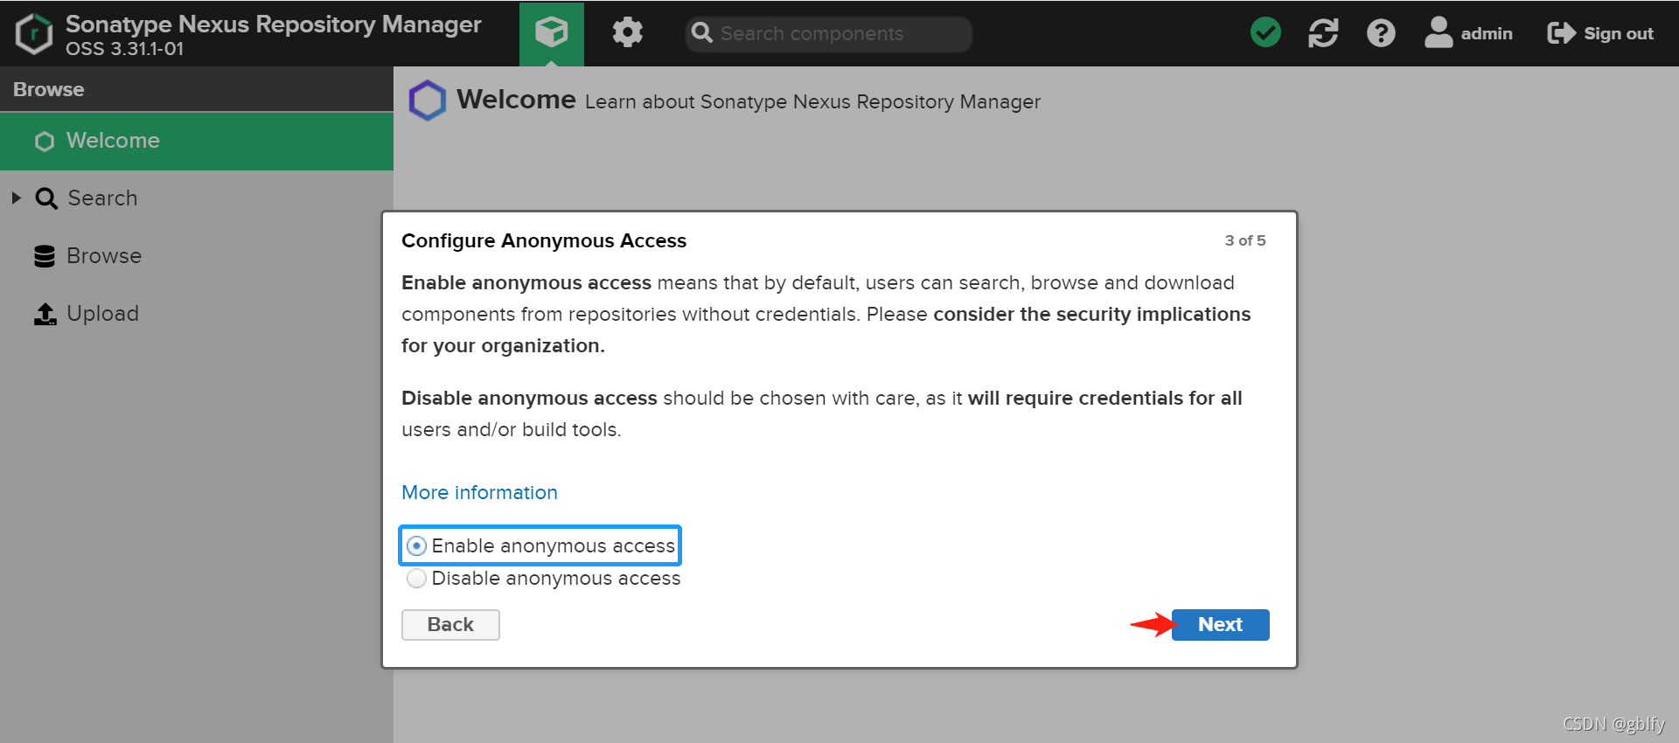Click the search box magnifier icon
This screenshot has height=743, width=1679.
point(701,33)
